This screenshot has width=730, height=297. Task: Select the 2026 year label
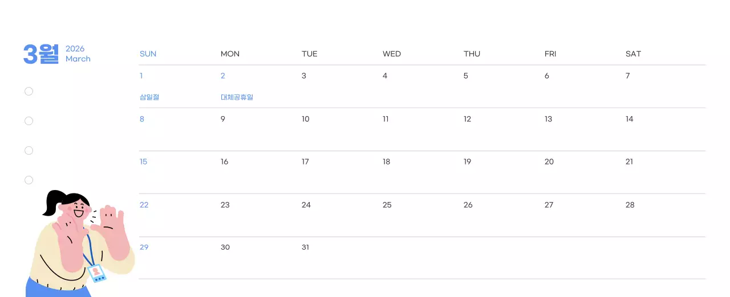click(75, 49)
